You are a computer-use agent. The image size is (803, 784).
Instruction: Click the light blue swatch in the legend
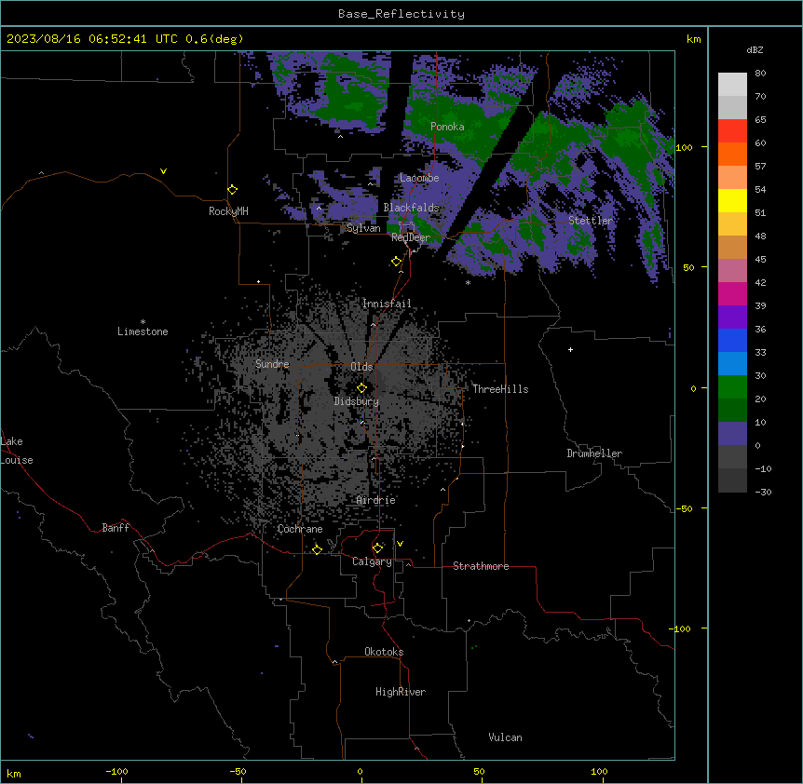pos(732,363)
